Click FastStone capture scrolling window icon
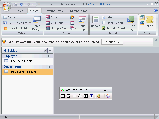 click(x=92, y=96)
